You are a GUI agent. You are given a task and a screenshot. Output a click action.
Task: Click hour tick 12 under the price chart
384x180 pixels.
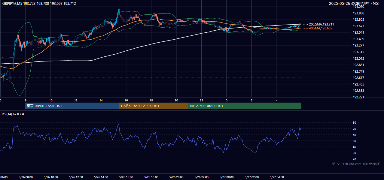point(76,100)
